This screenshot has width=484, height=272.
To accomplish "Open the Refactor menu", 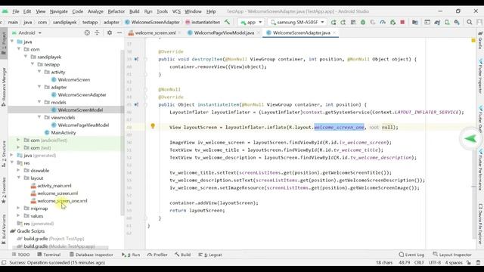I will pos(116,11).
